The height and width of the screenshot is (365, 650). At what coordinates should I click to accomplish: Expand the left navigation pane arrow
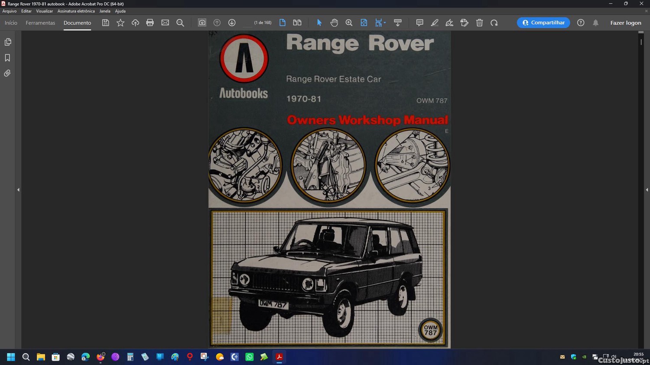coord(18,190)
